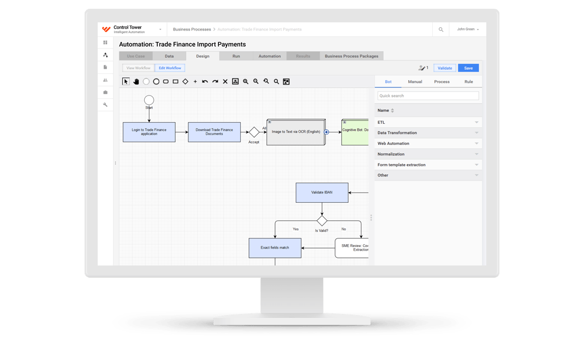The image size is (584, 338).
Task: Select the Is Valid? gateway diamond
Action: [x=322, y=221]
